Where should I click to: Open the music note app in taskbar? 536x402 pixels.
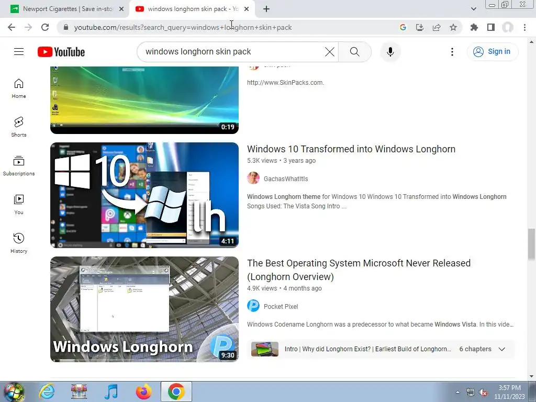(x=111, y=392)
